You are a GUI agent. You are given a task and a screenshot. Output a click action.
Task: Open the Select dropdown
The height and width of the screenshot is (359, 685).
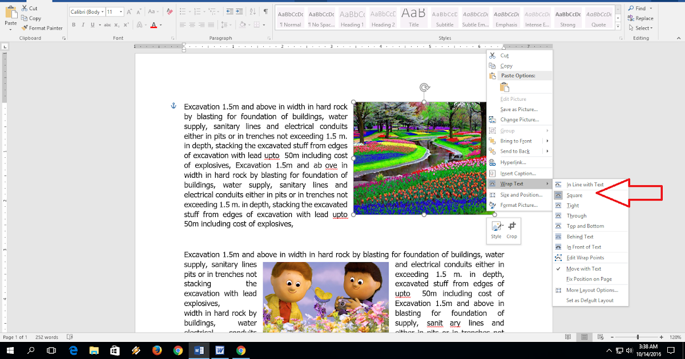(640, 28)
